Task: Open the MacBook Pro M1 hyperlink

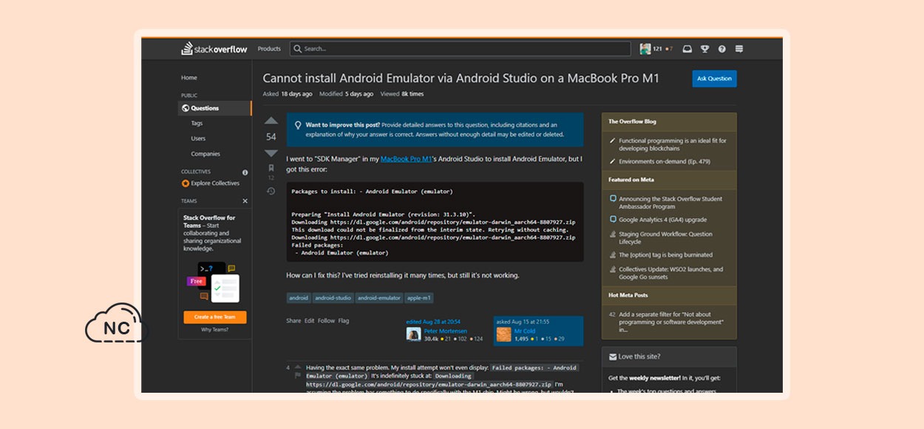Action: (406, 159)
